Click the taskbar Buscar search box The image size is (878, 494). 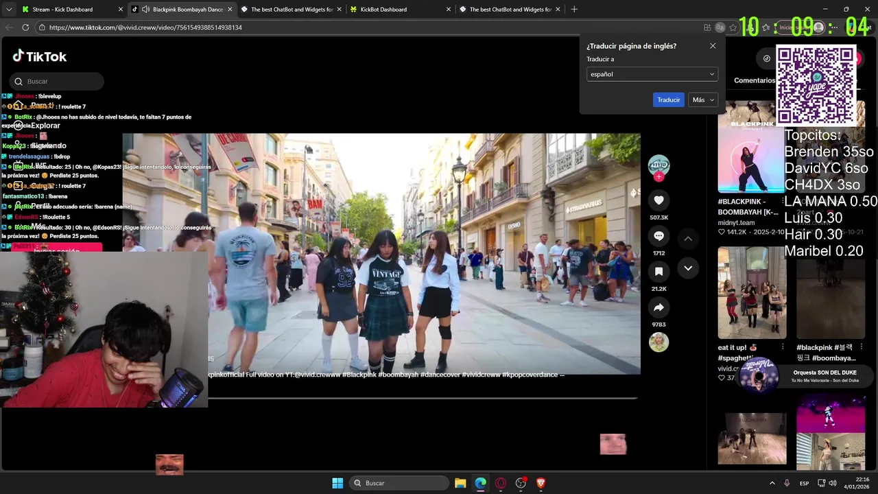pyautogui.click(x=400, y=483)
